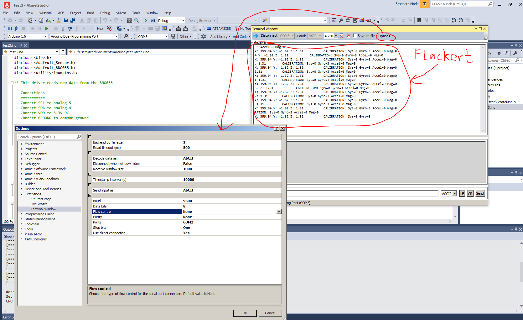This screenshot has height=320, width=523.
Task: Open the vMicro menu
Action: pos(121,13)
